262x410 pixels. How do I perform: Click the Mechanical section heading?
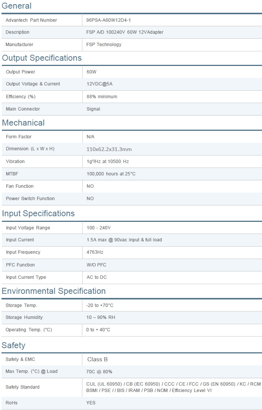23,123
